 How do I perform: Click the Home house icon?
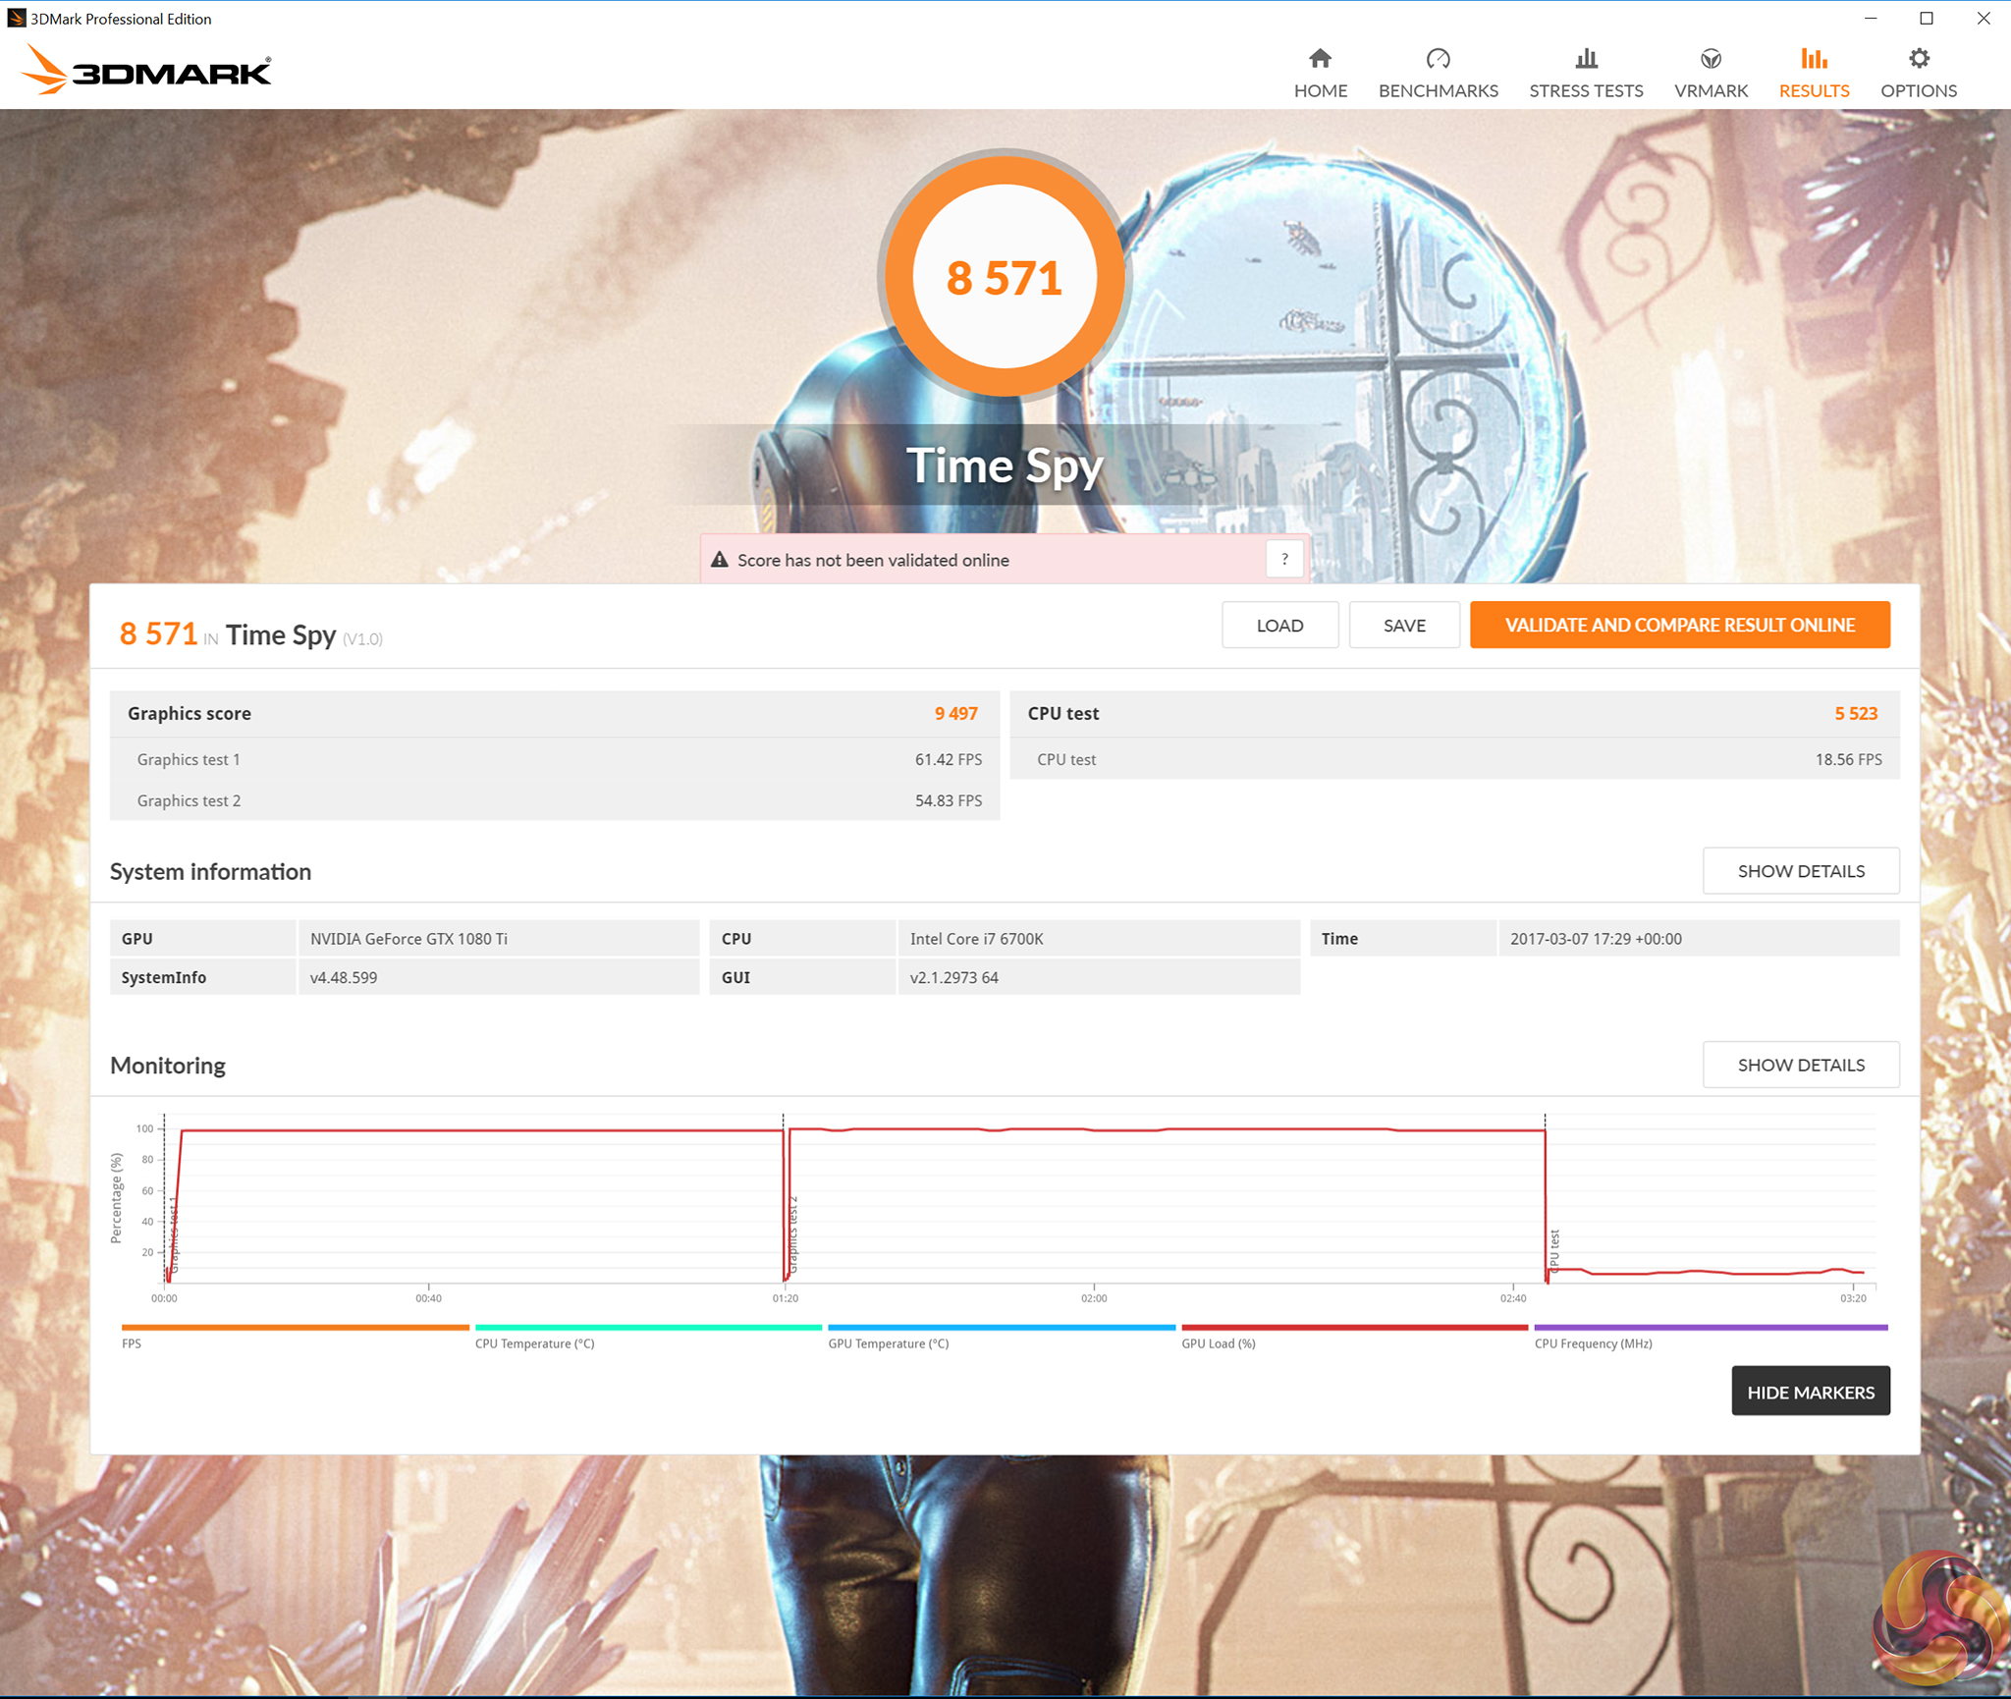point(1320,59)
